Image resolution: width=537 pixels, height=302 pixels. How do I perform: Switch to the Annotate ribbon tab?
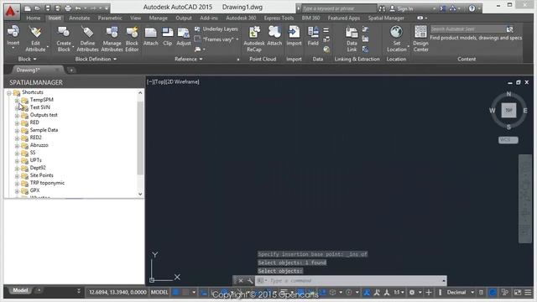click(80, 18)
